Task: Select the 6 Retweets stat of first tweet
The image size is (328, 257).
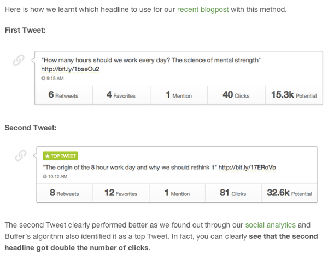Action: pyautogui.click(x=63, y=95)
